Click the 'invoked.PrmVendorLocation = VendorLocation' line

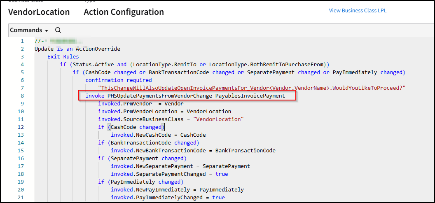(x=164, y=112)
